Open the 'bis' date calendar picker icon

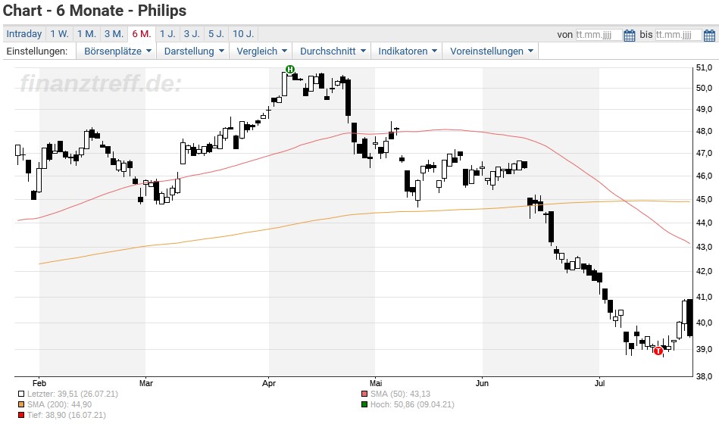pos(709,35)
